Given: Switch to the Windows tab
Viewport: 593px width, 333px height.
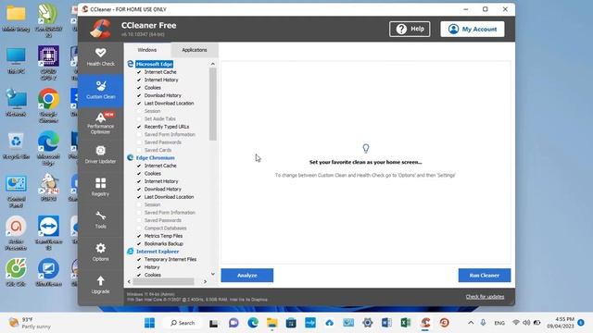Looking at the screenshot, I should point(147,50).
